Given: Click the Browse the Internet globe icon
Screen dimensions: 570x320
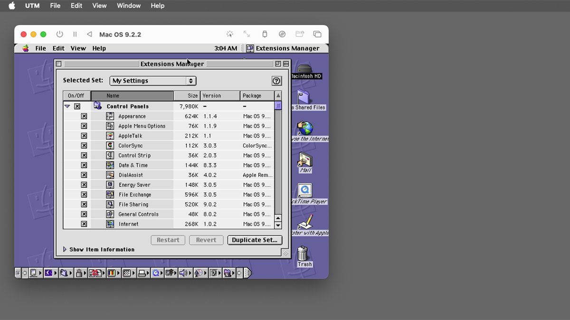Looking at the screenshot, I should (x=304, y=128).
